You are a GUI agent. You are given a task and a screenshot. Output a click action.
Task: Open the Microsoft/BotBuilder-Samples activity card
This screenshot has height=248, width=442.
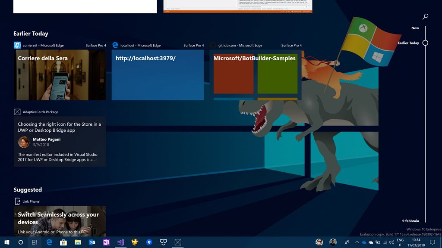[x=256, y=75]
